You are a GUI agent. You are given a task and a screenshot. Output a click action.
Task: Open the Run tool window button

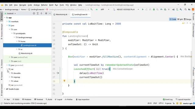(7, 99)
